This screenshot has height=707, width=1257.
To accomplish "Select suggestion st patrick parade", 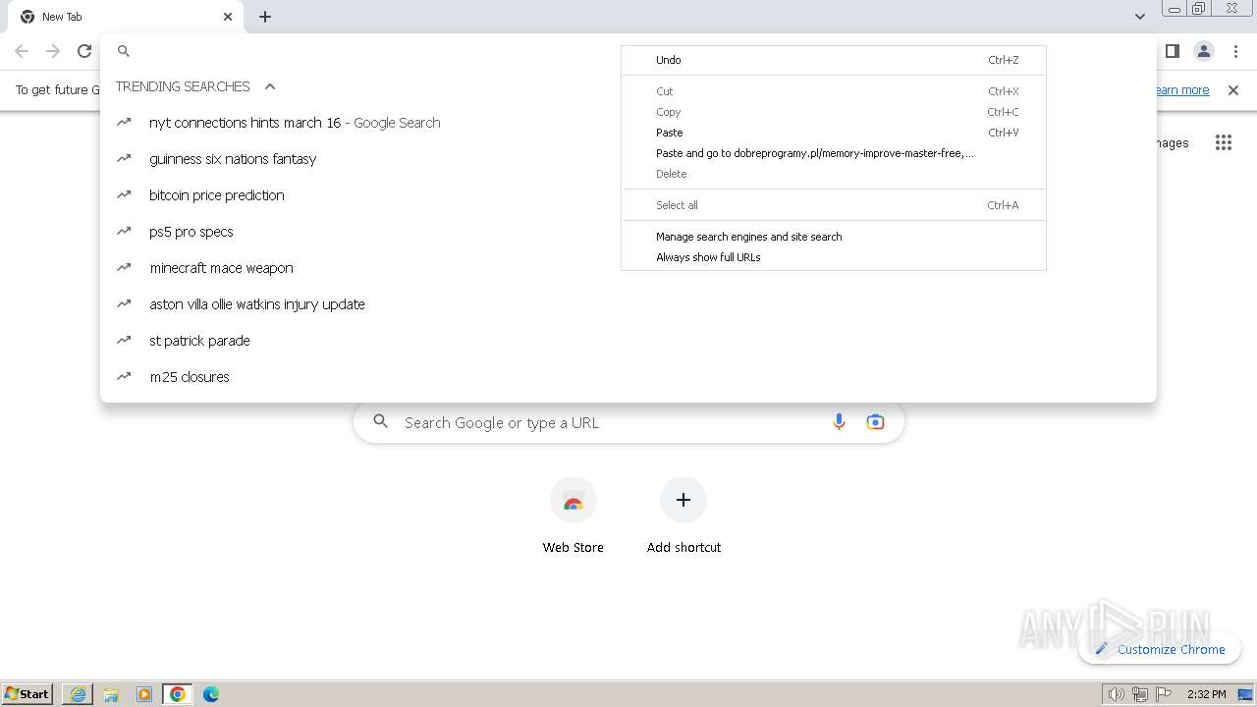I will [x=628, y=341].
